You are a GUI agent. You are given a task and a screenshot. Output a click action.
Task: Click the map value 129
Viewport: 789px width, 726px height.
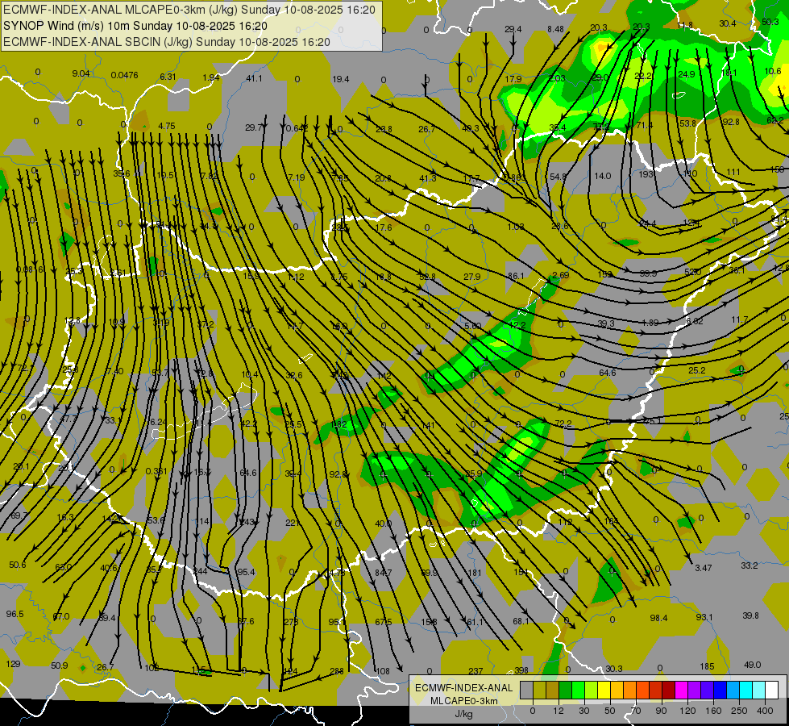pyautogui.click(x=13, y=664)
